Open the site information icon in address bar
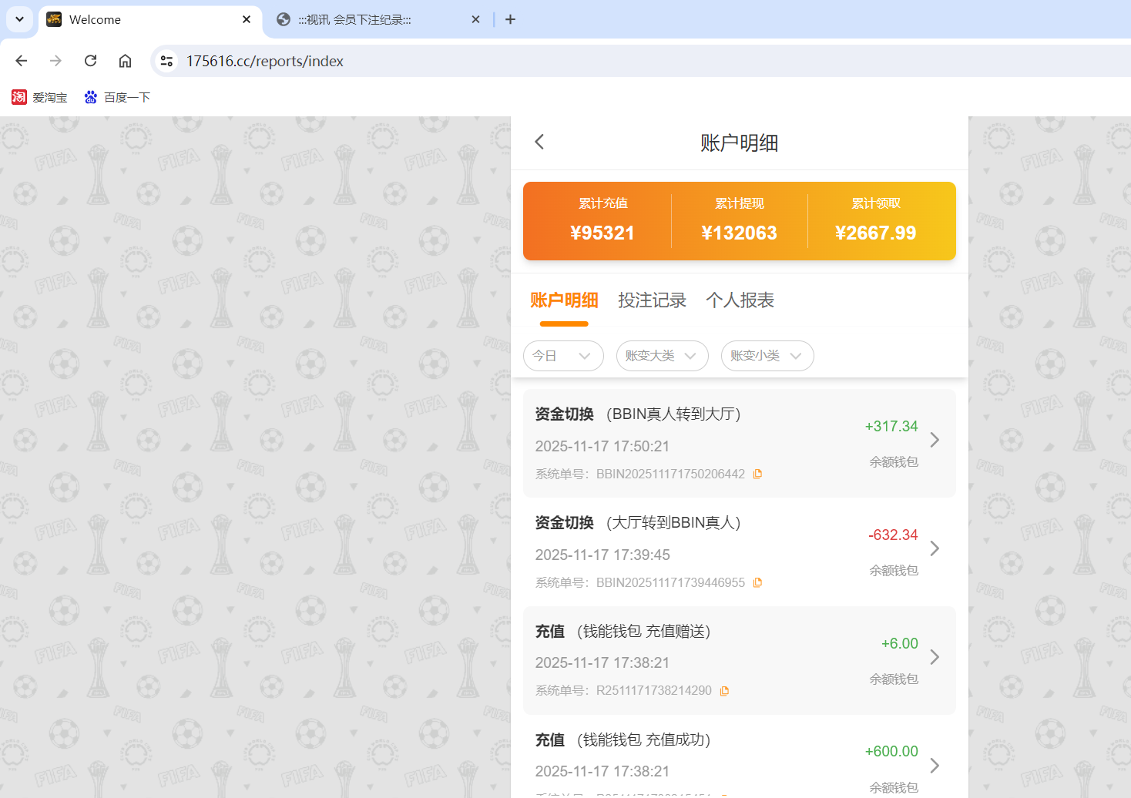The width and height of the screenshot is (1131, 798). 166,60
